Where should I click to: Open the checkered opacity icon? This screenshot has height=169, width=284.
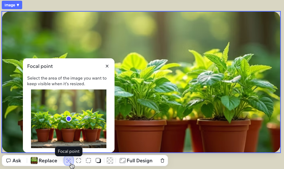110,161
